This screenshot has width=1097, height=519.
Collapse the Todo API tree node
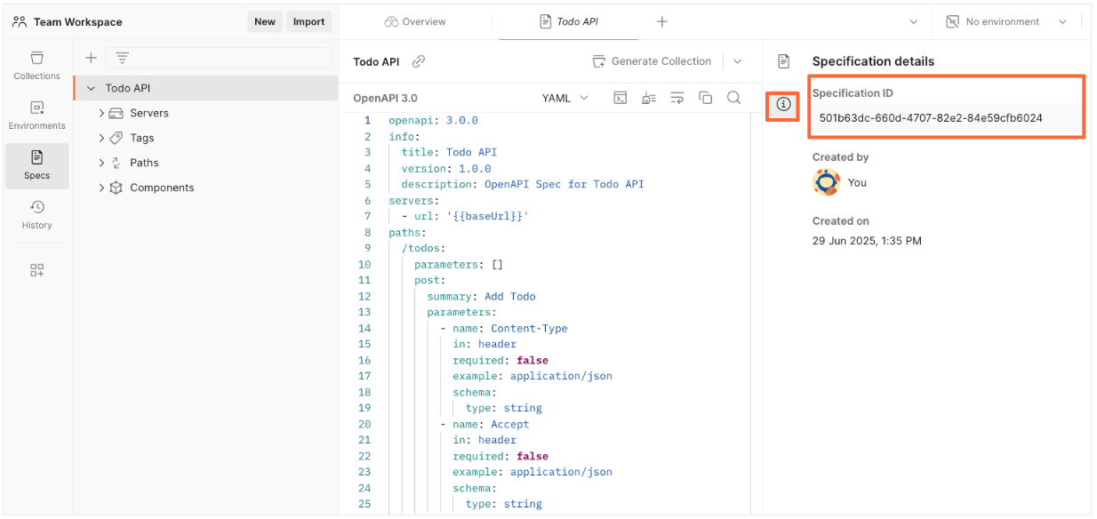91,88
